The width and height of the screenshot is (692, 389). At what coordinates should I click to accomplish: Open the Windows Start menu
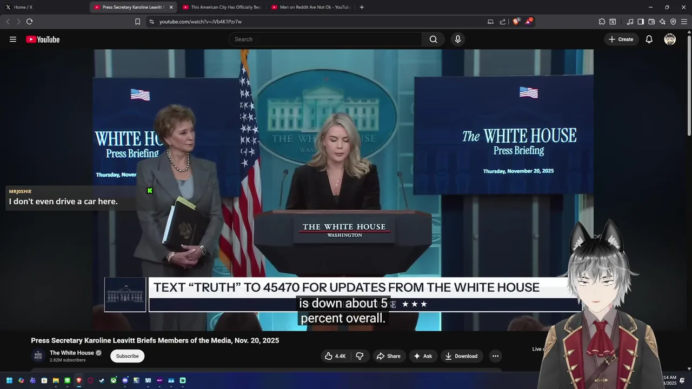[x=9, y=380]
